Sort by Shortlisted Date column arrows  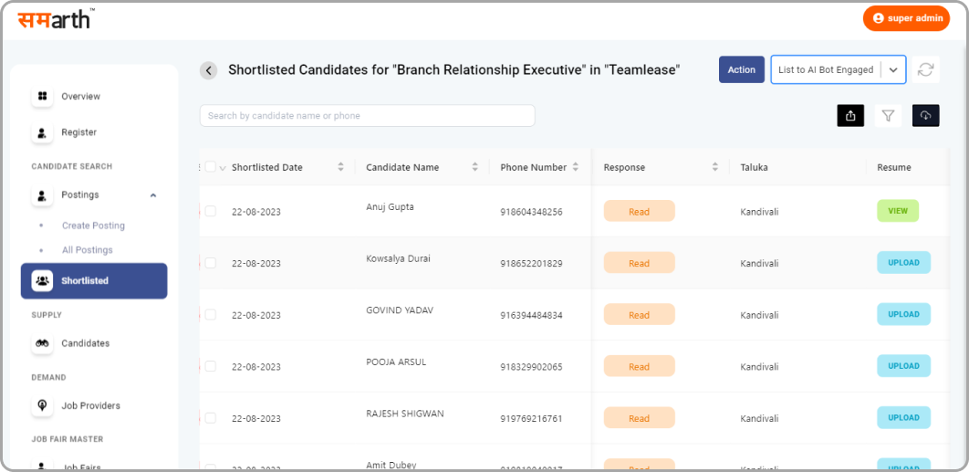click(340, 167)
